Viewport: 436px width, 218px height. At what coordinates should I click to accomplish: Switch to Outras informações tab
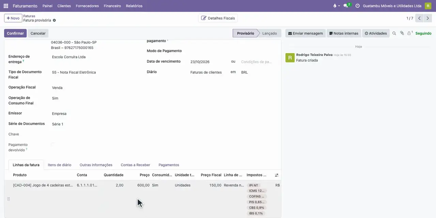click(x=96, y=165)
